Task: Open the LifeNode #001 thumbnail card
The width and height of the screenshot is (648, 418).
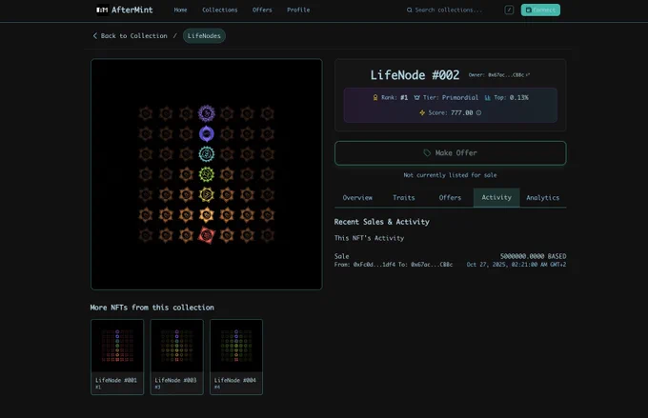Action: point(117,357)
